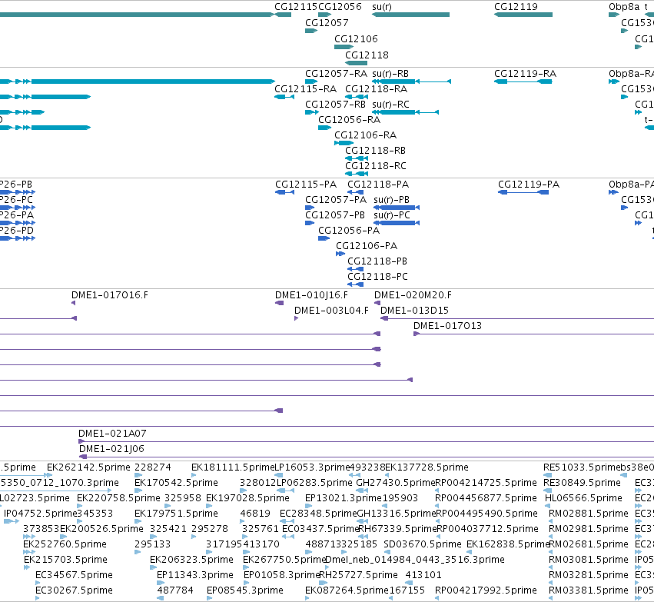Click the CG12119 gene label
This screenshot has height=602, width=654.
click(x=516, y=7)
